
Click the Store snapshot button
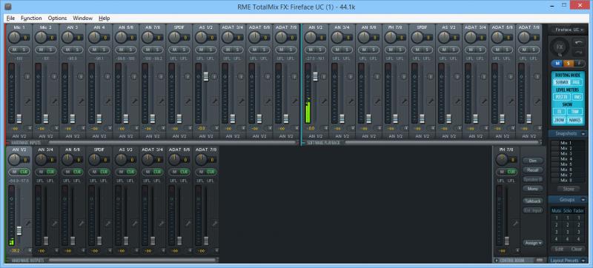click(569, 189)
